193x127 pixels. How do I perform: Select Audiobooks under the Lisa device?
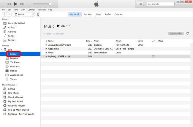[17, 75]
